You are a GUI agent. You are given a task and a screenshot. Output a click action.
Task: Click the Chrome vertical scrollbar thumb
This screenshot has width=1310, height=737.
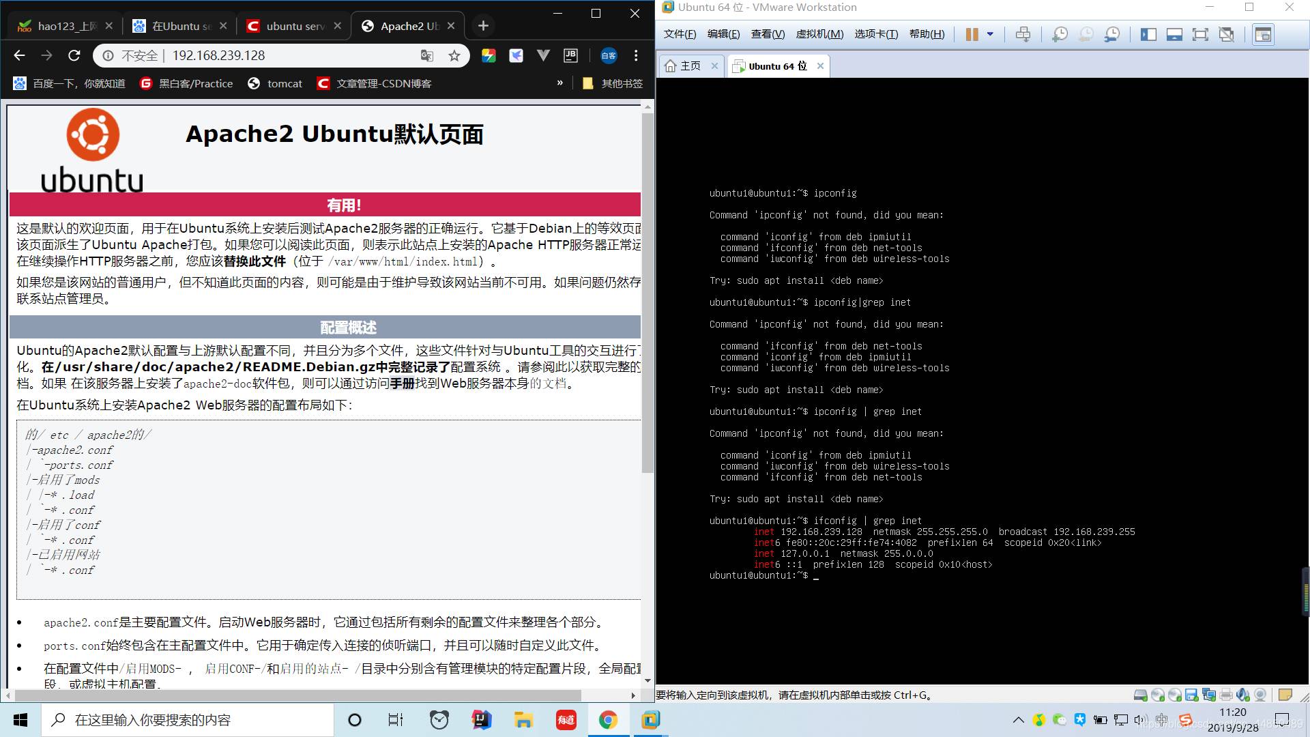tap(647, 293)
